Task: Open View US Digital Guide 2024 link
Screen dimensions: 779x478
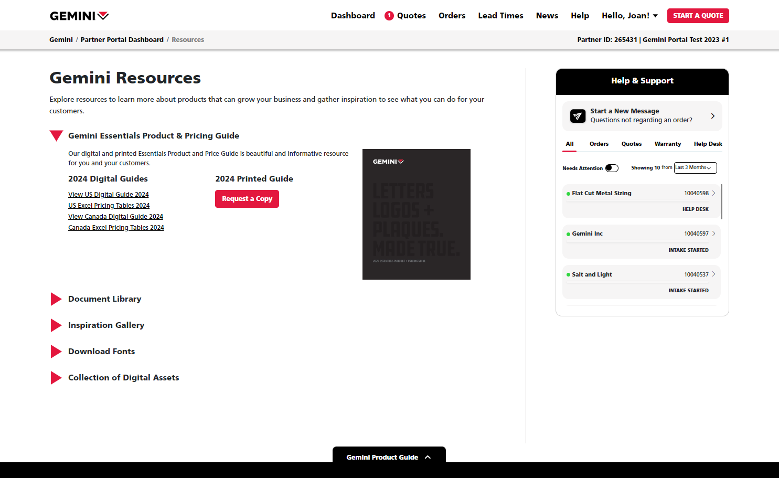Action: tap(109, 195)
